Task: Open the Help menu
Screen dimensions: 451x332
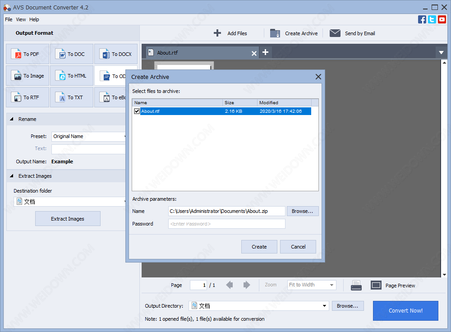Action: pos(34,19)
